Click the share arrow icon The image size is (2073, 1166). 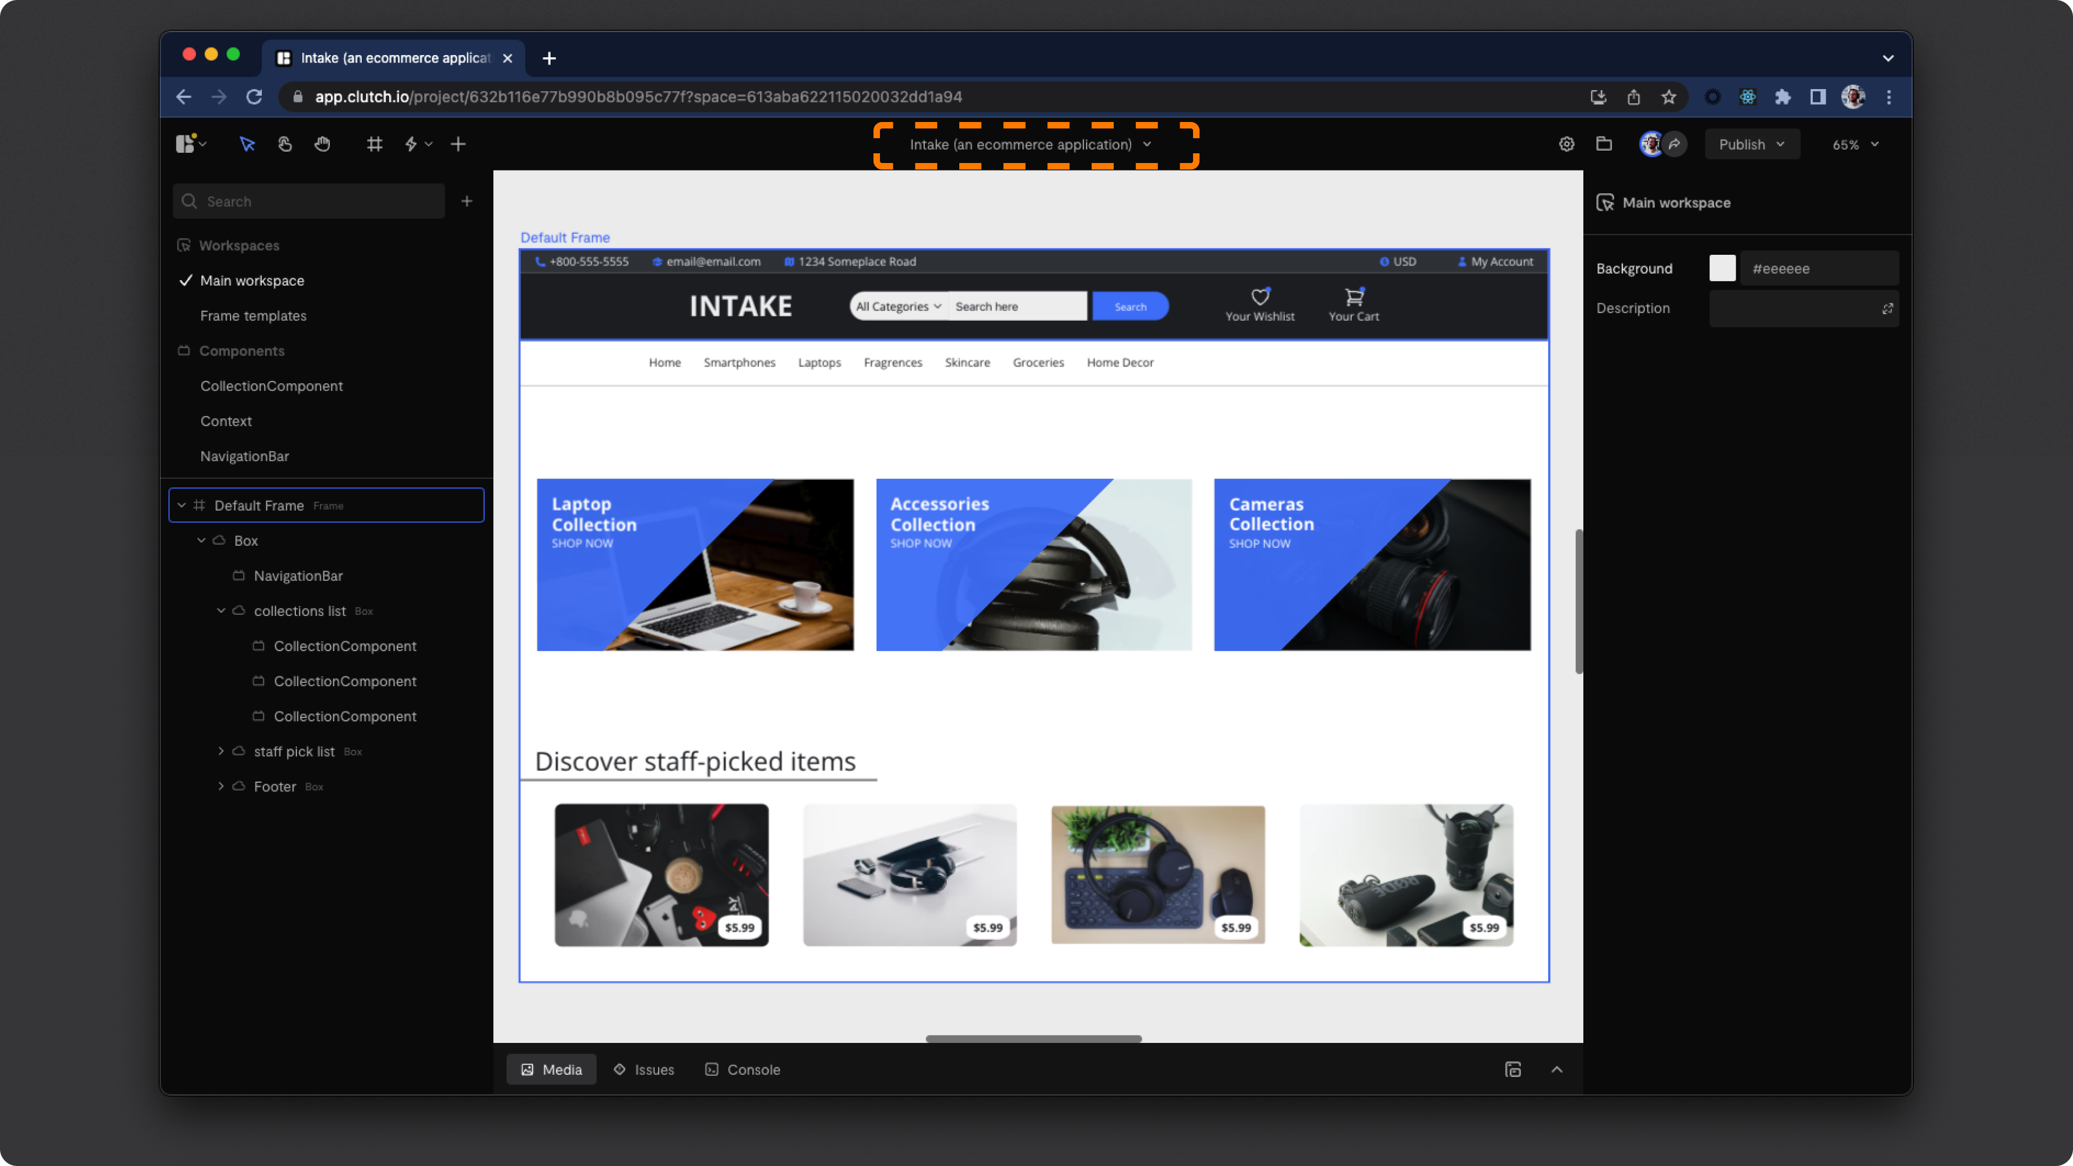(x=1675, y=144)
